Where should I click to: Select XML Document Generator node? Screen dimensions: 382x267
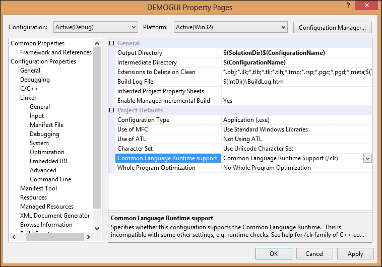55,215
